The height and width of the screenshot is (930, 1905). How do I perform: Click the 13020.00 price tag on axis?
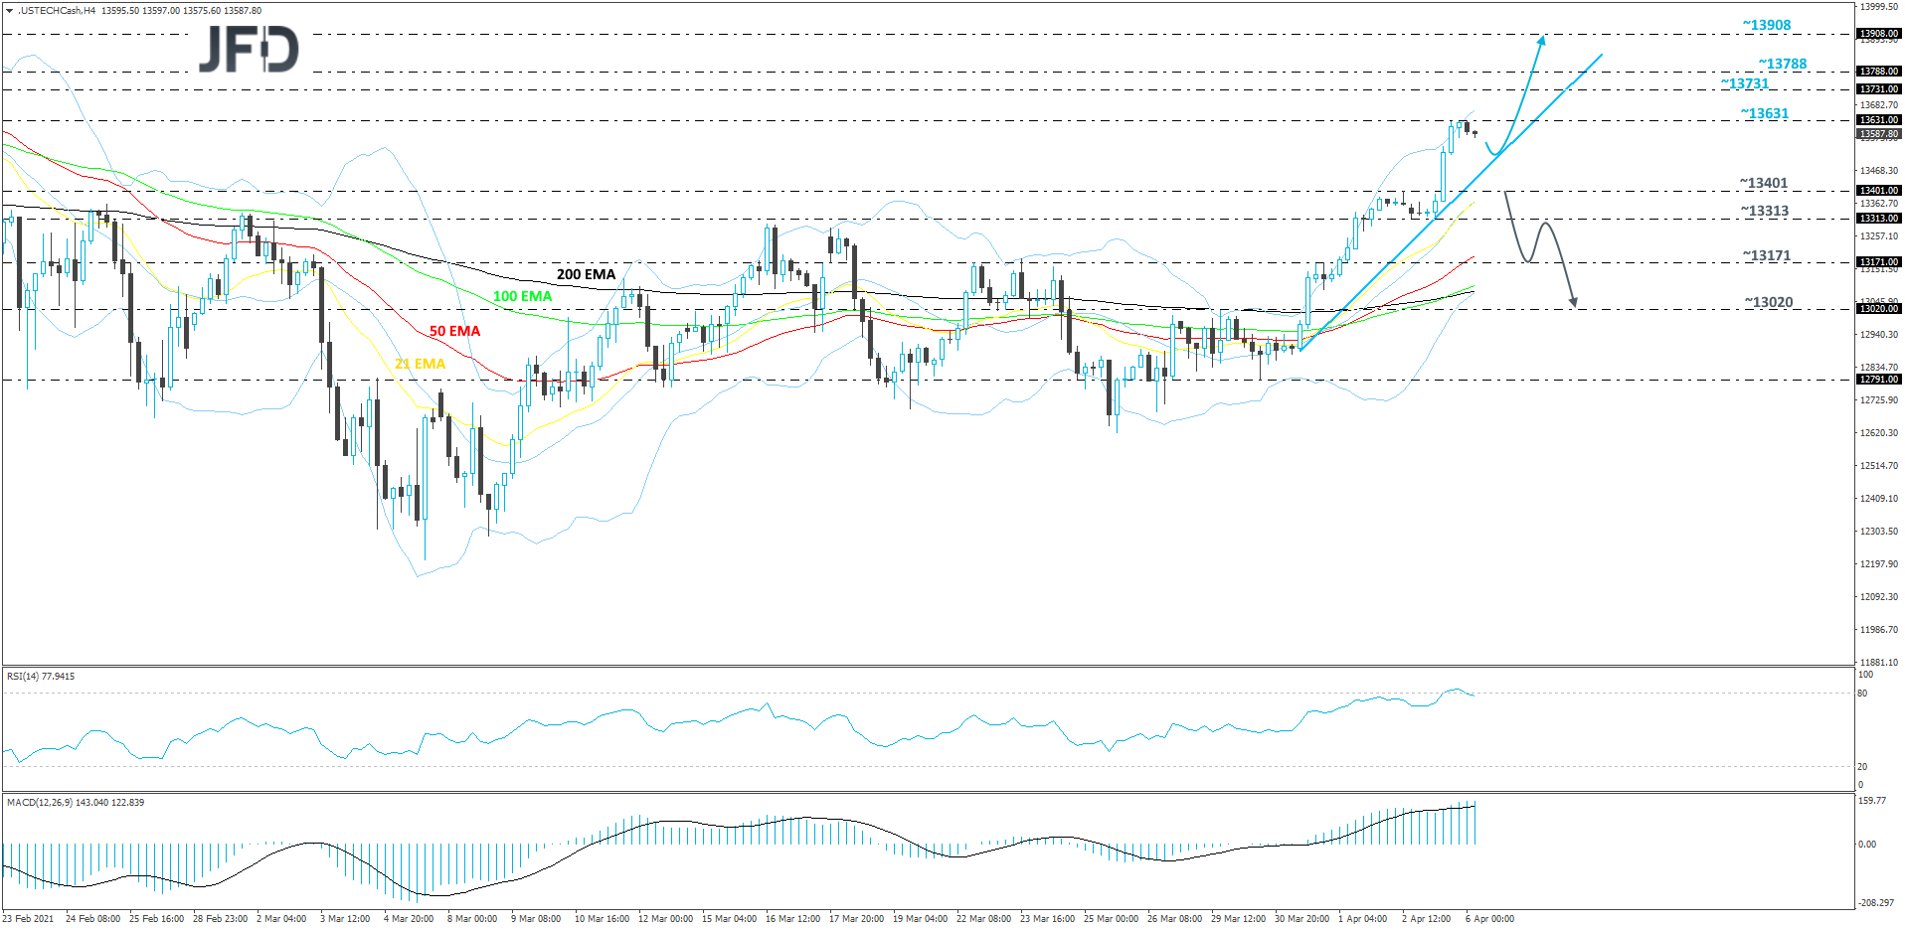pos(1879,309)
